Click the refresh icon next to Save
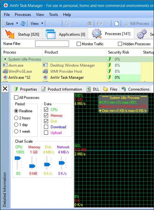Viewport: 154px width, 210px height. pyautogui.click(x=23, y=24)
